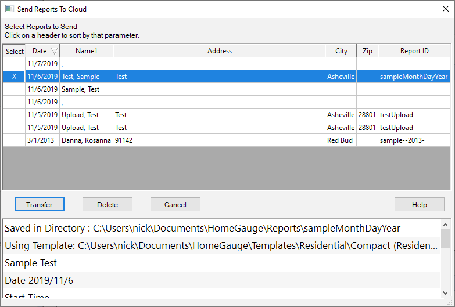Click the scroll up arrow in details pane
This screenshot has width=455, height=307.
tap(445, 224)
